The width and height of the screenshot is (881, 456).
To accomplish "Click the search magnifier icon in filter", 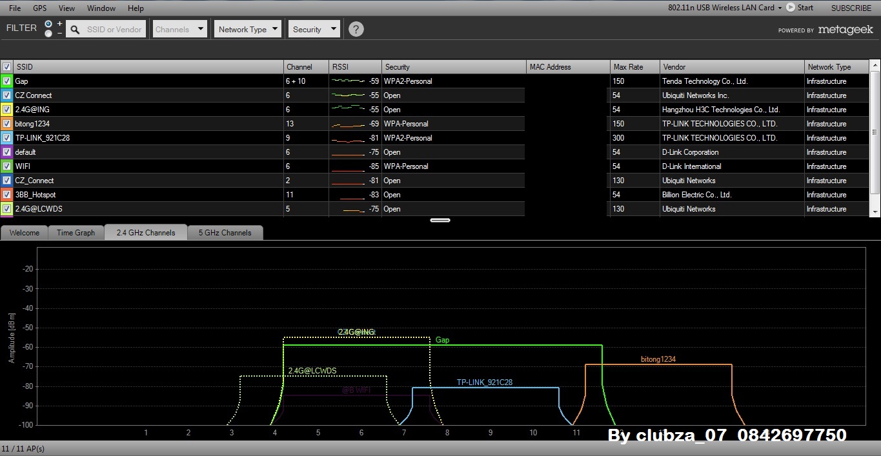I will coord(75,30).
